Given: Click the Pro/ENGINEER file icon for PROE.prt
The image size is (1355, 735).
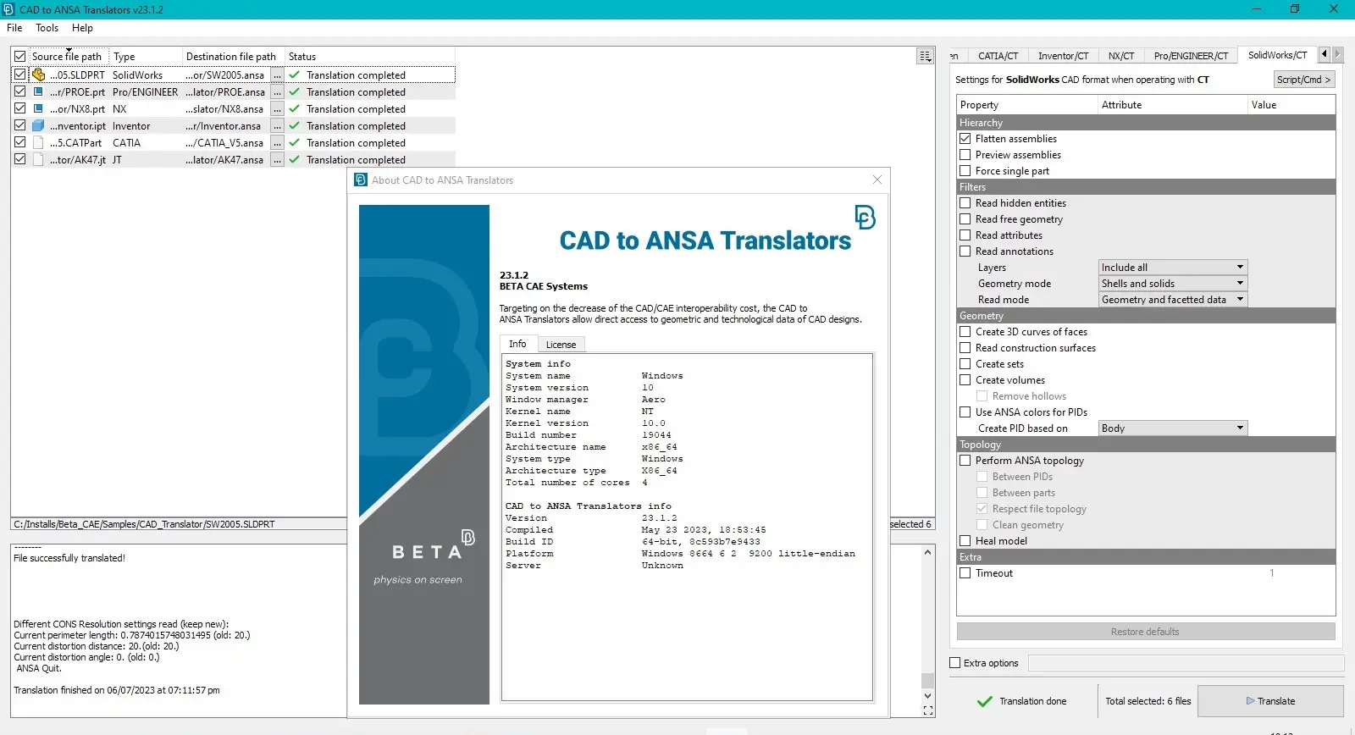Looking at the screenshot, I should [38, 91].
